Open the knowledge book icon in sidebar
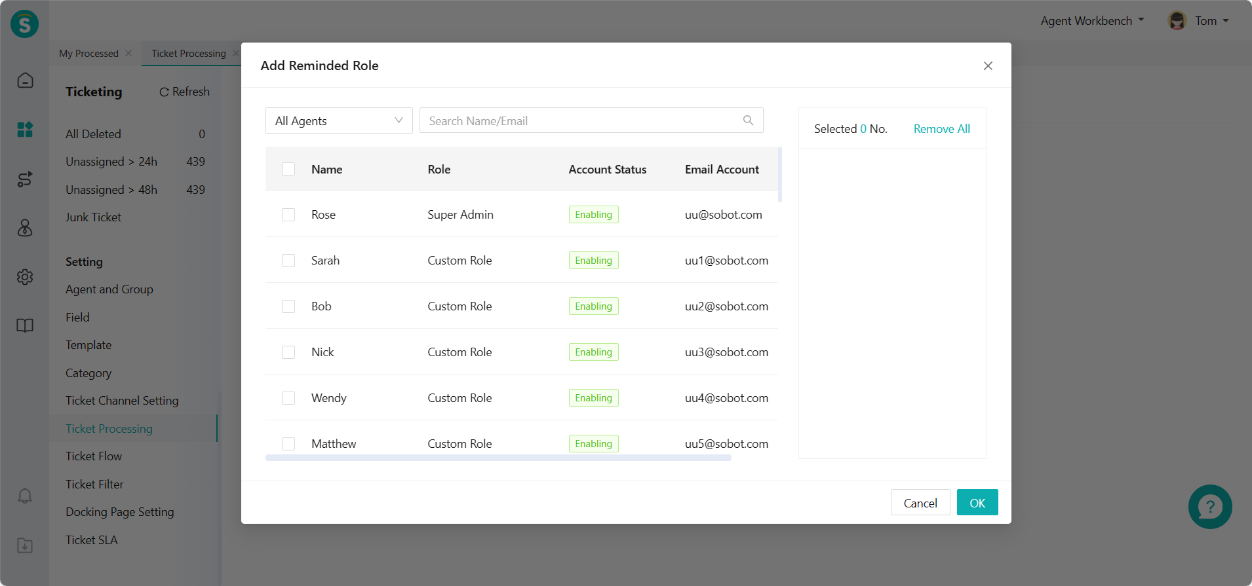Image resolution: width=1252 pixels, height=586 pixels. click(25, 326)
